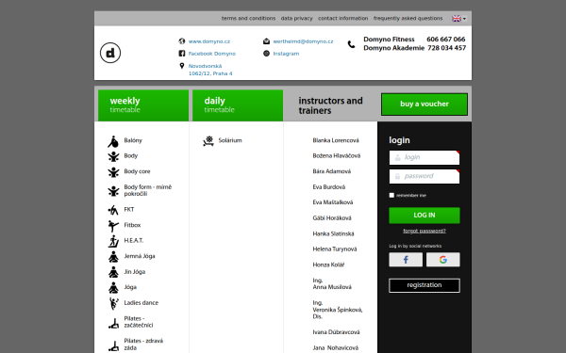Click the Jóga meditation icon
Image resolution: width=566 pixels, height=353 pixels.
click(x=113, y=288)
